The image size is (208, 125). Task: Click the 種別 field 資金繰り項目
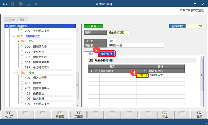pyautogui.click(x=119, y=33)
